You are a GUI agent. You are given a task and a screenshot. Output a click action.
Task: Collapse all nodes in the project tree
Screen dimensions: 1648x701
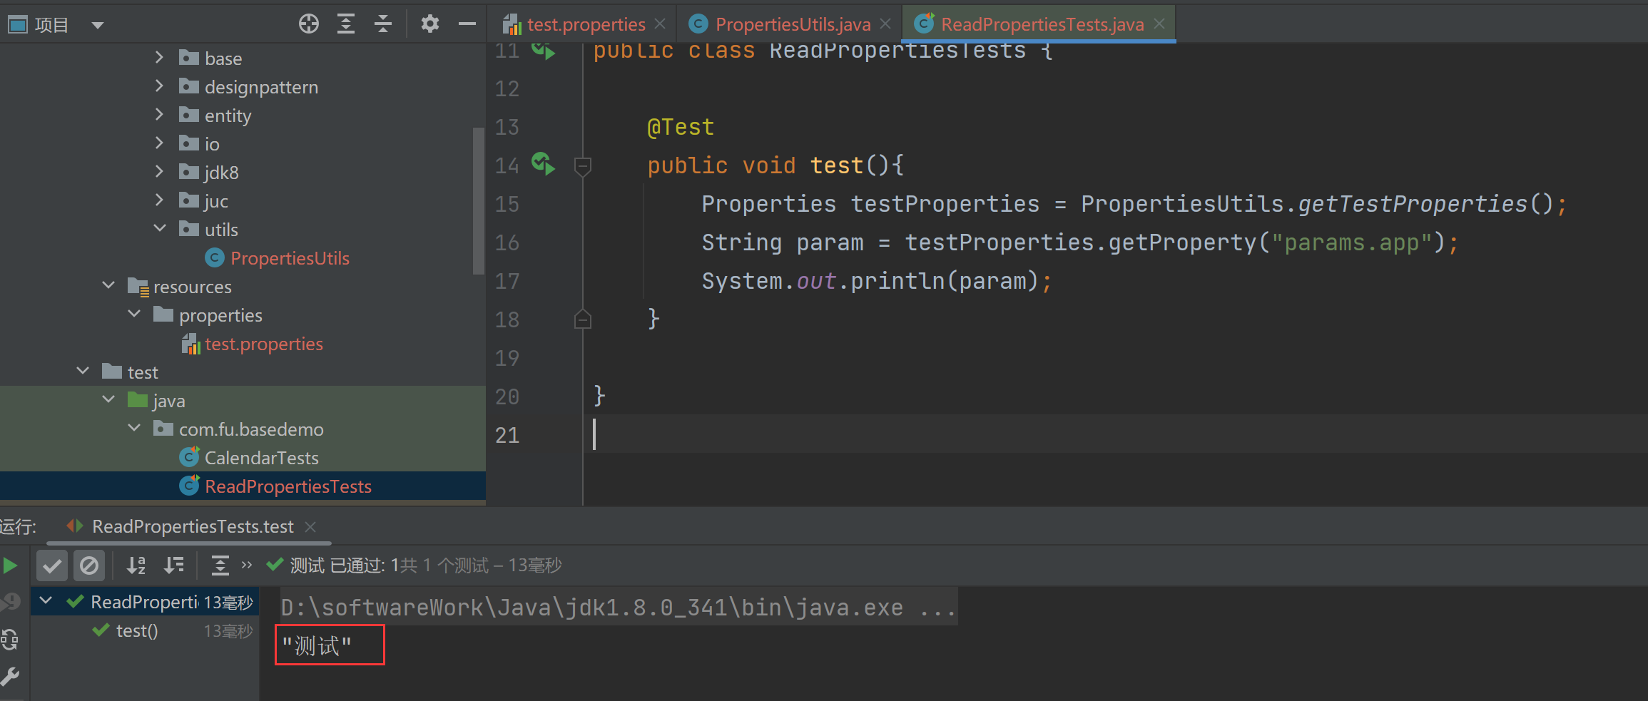click(x=383, y=24)
